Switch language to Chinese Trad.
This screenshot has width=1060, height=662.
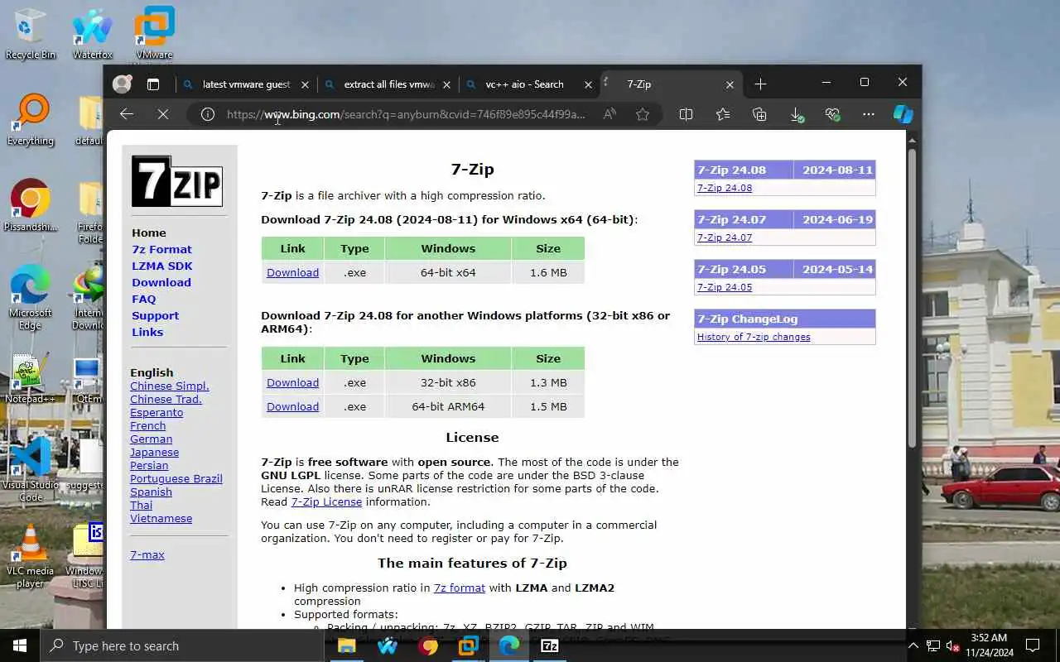[x=166, y=399]
